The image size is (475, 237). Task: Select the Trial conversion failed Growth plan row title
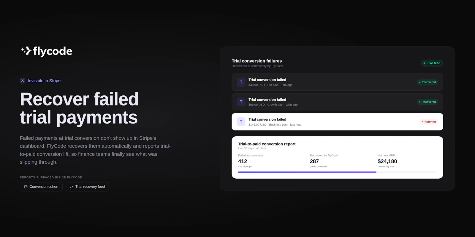point(267,100)
